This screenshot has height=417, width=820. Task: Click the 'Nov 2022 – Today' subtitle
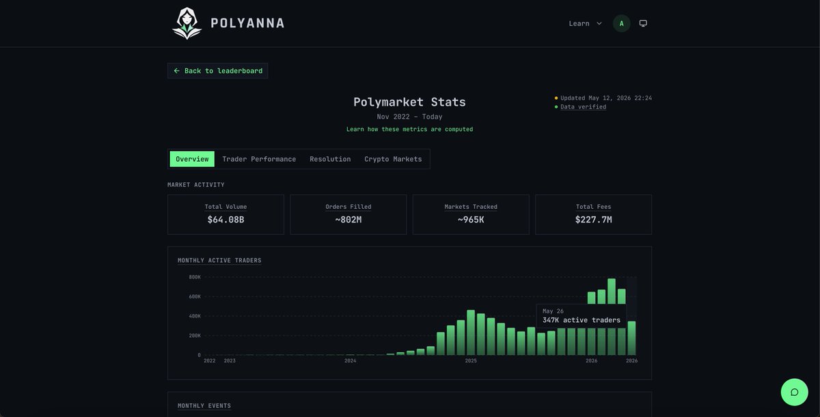click(409, 117)
